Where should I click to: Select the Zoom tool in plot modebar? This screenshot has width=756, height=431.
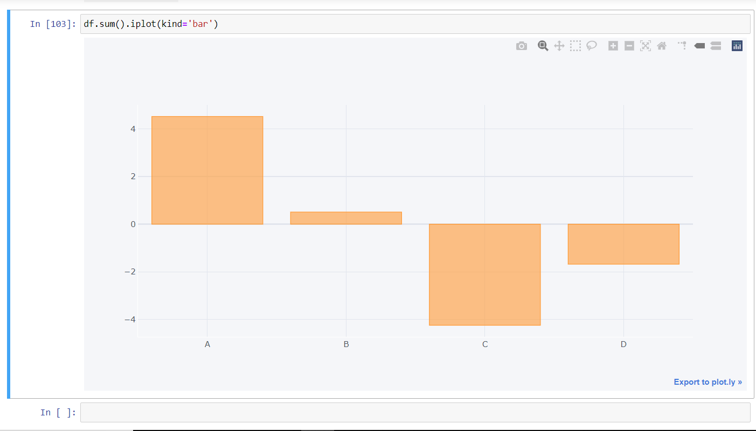click(543, 46)
